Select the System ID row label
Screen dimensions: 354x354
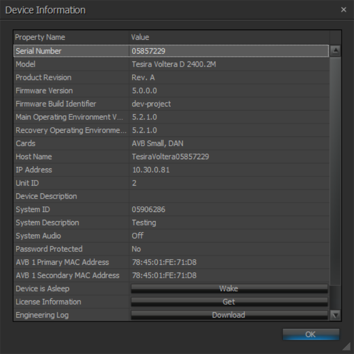tap(33, 210)
